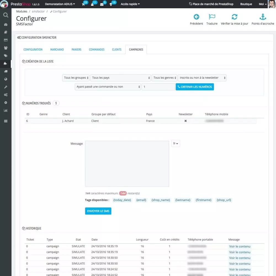This screenshot has height=276, width=276.
Task: Click the Longueur column header in Historique
Action: [142, 240]
